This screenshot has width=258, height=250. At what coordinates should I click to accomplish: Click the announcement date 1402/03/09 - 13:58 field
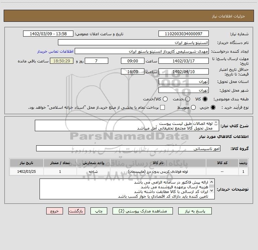click(48, 34)
